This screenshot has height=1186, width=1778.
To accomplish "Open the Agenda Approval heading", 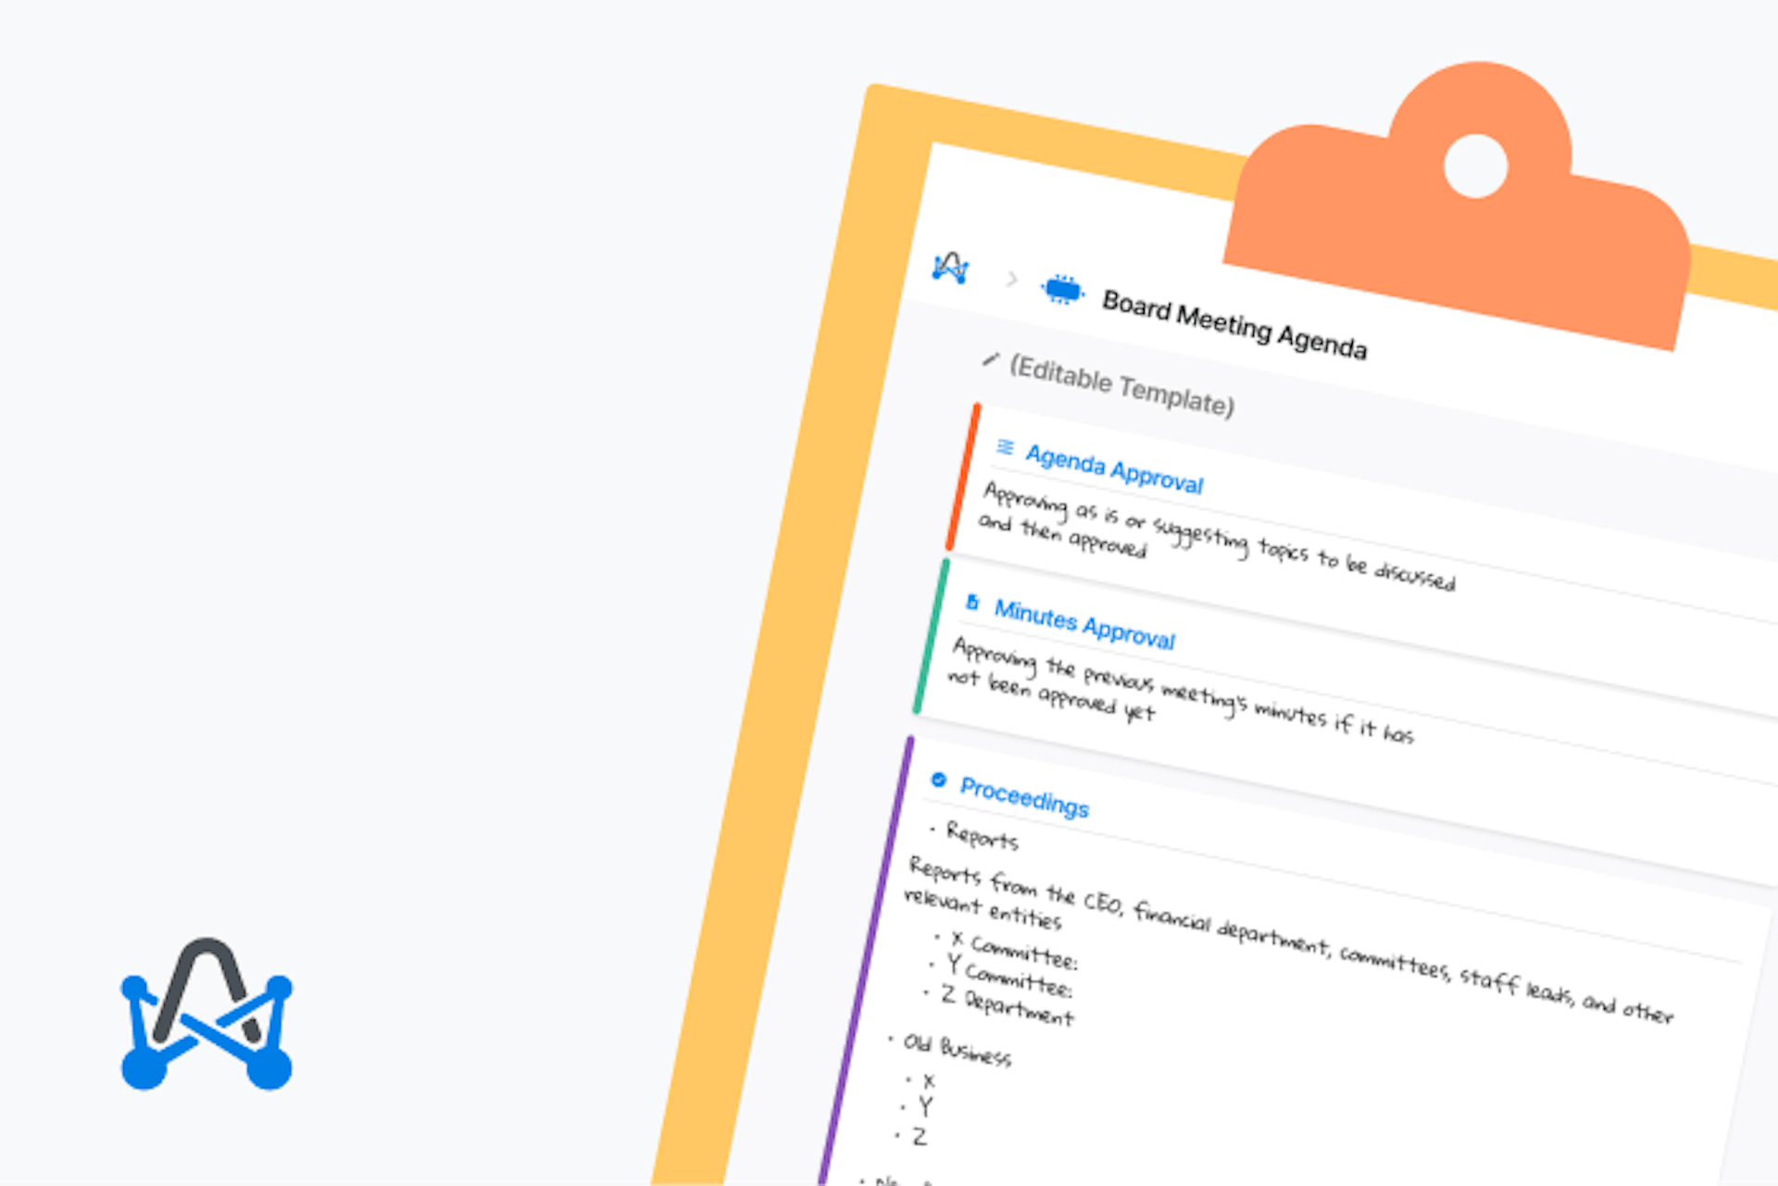I will (1114, 469).
